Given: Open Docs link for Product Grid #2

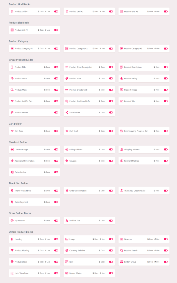Looking at the screenshot, I should [95, 12].
